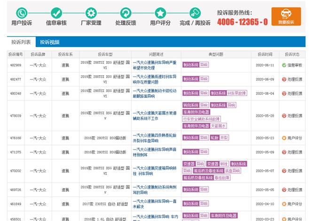Click red 处理反馈 icon in row 469726

coord(284,189)
